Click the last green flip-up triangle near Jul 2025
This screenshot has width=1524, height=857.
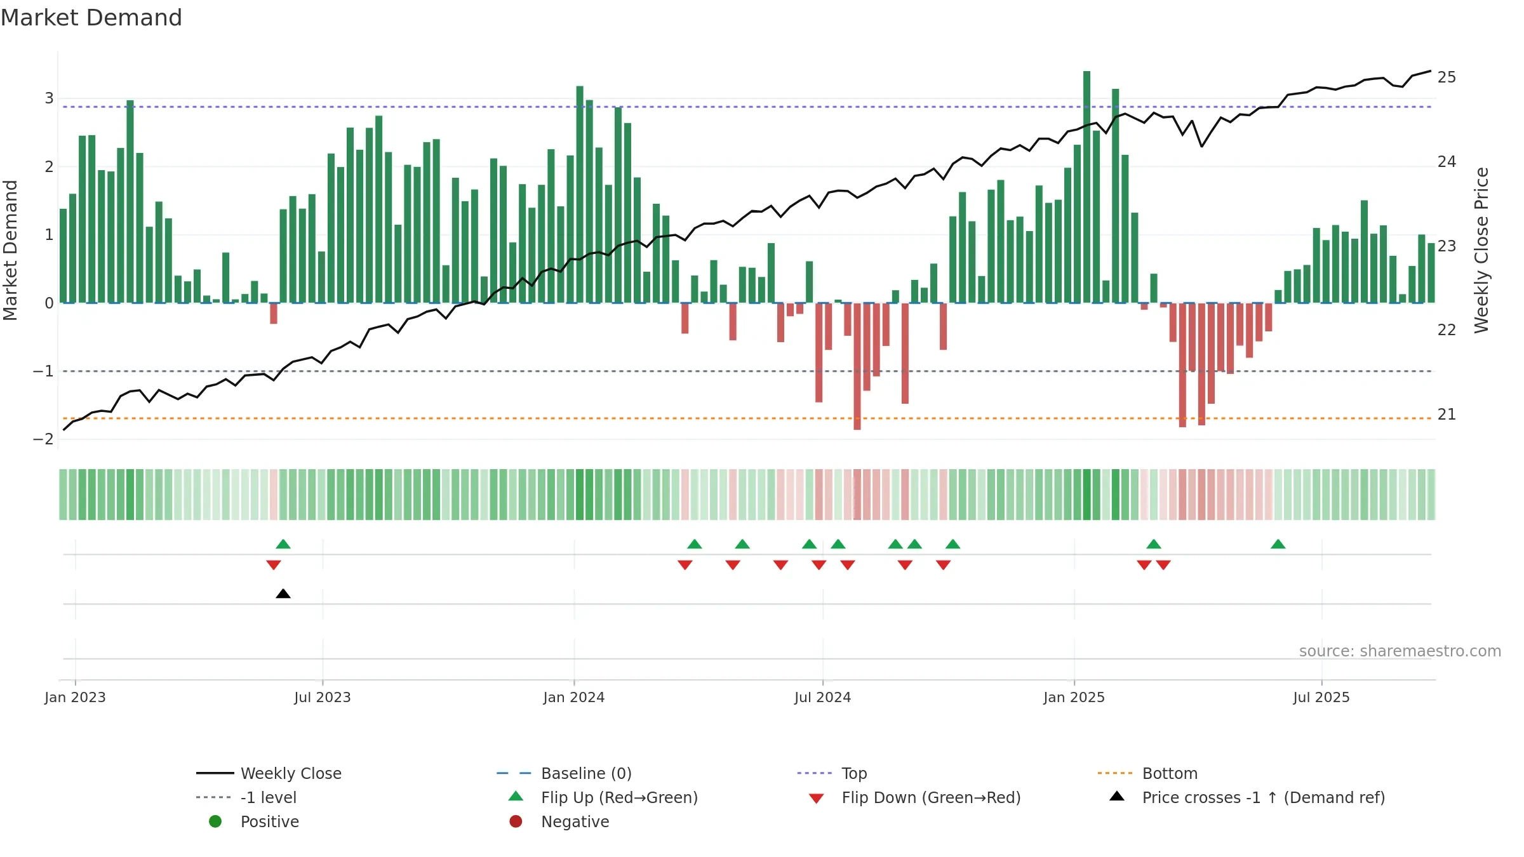coord(1278,544)
